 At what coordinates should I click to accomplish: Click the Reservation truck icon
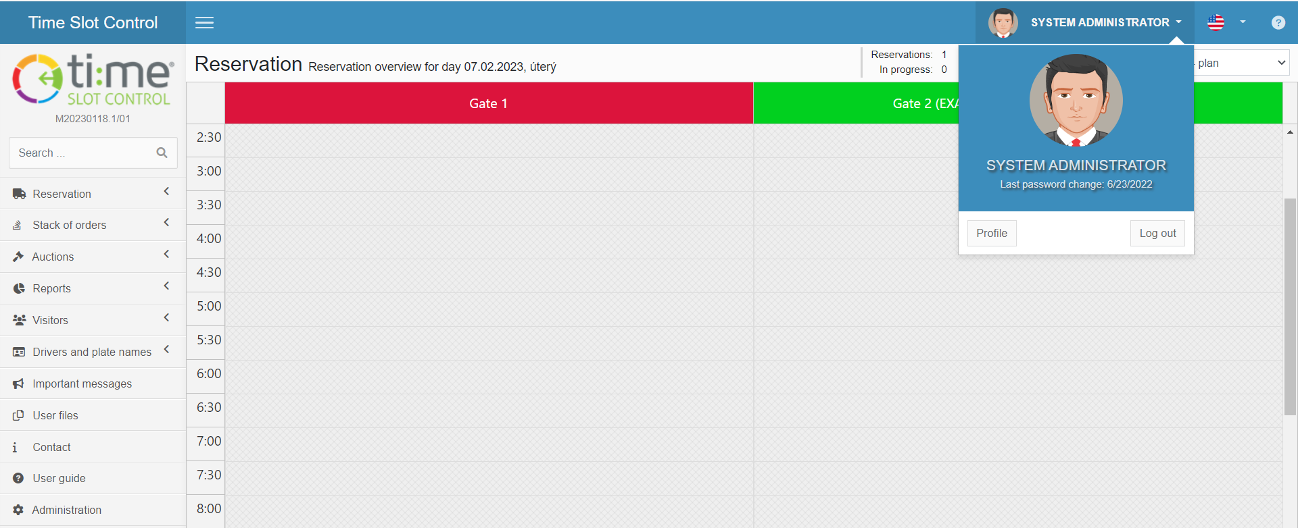pos(19,194)
